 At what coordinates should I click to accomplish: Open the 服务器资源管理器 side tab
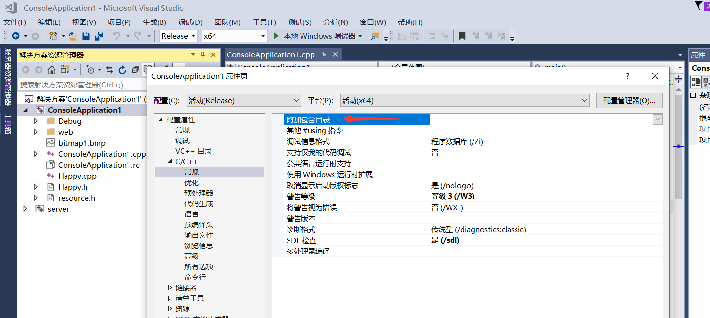8,77
